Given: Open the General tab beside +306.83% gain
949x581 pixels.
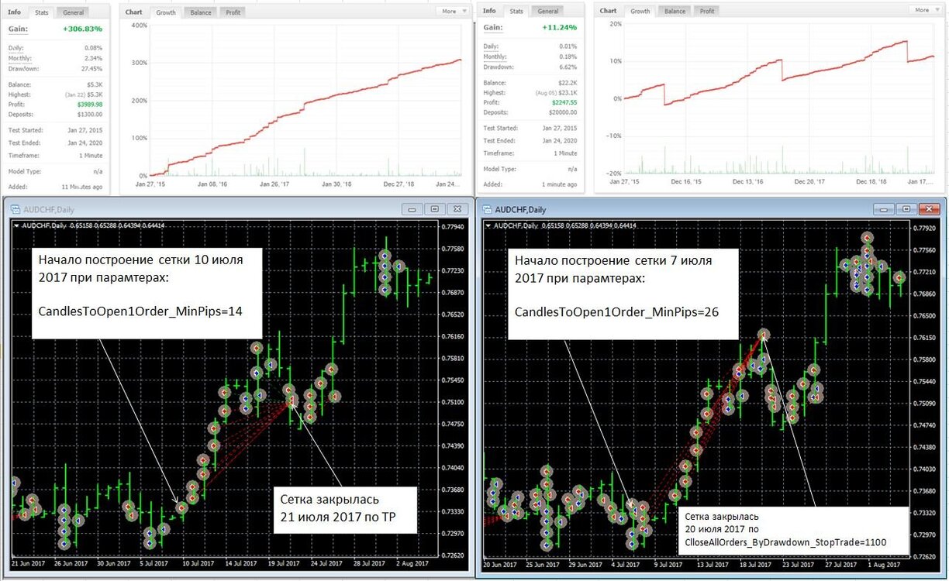Looking at the screenshot, I should [x=73, y=12].
